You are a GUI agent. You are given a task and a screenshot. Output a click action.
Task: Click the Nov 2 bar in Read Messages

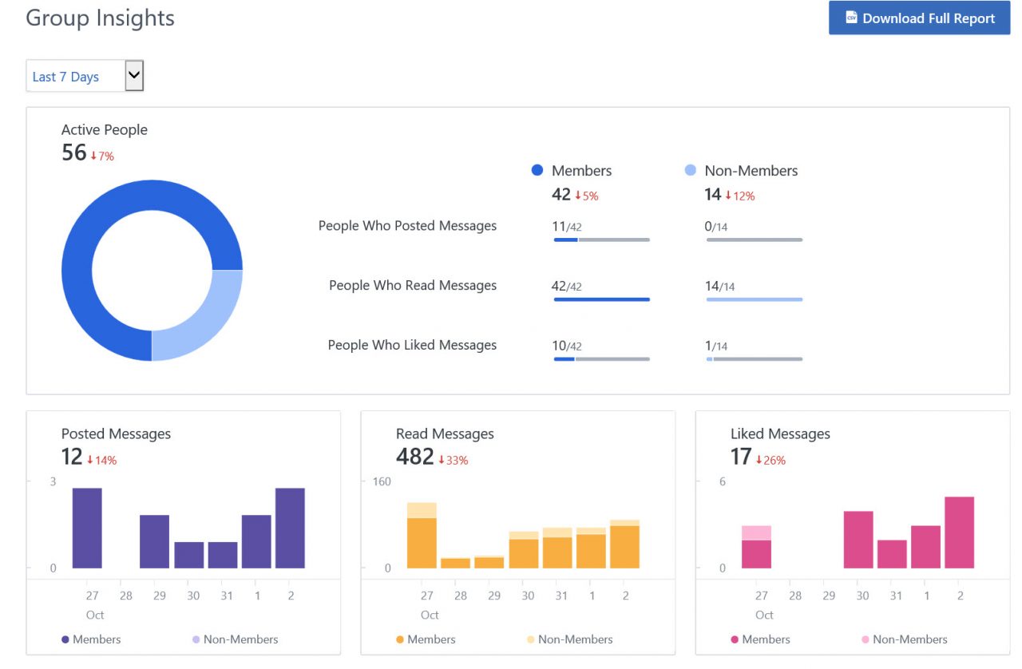pos(624,544)
